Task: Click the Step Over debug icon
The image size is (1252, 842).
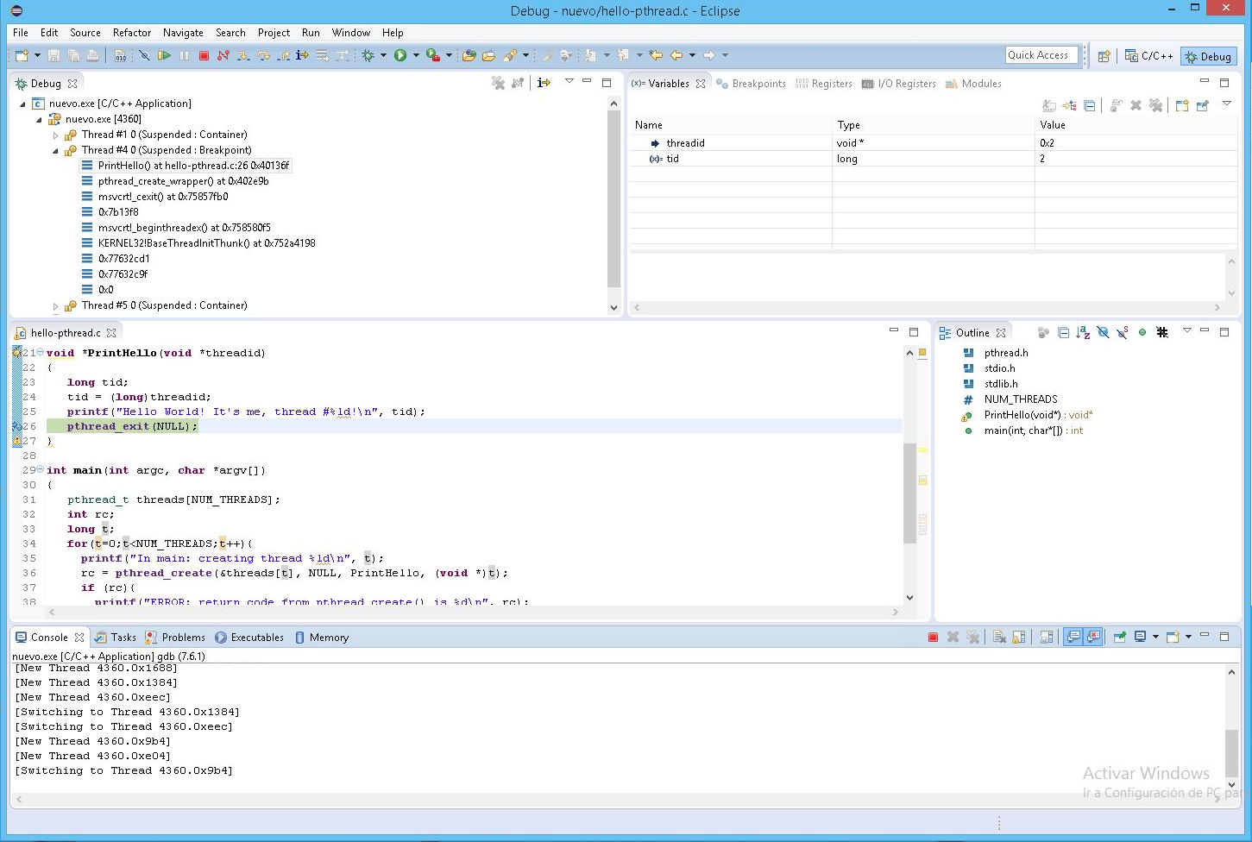Action: 263,55
